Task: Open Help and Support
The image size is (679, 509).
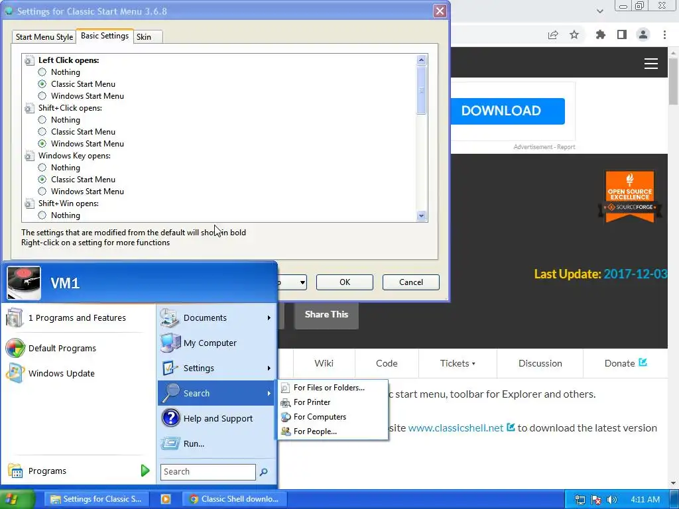Action: click(x=216, y=418)
